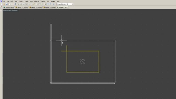Viewport: 176px width, 99px height.
Task: Click the Rubber Stamp toolbar icon
Action: click(37, 4)
